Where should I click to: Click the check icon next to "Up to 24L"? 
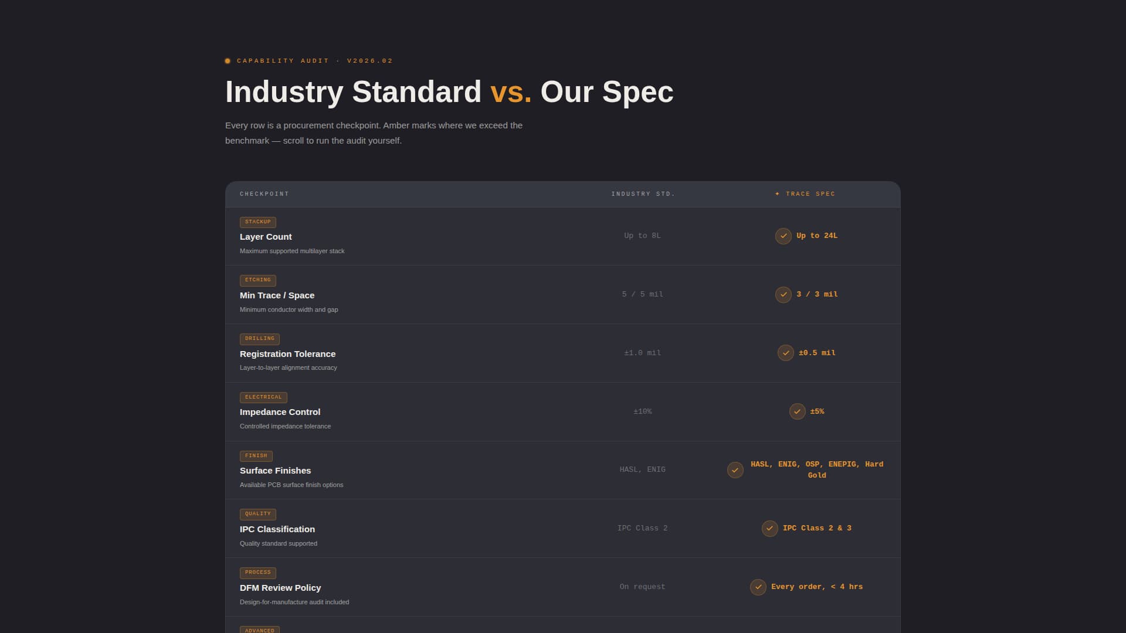pyautogui.click(x=784, y=236)
